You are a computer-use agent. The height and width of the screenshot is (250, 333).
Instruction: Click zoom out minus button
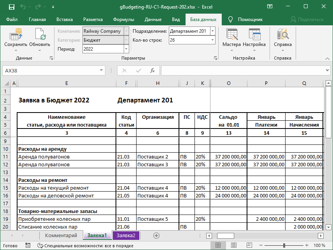(261, 246)
